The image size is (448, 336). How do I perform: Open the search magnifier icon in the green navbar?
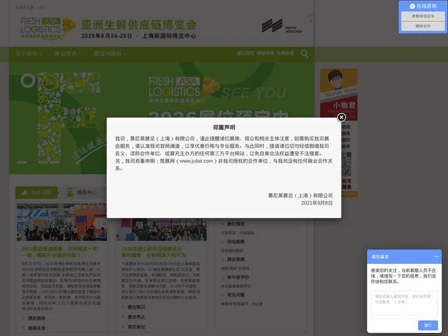coord(304,54)
